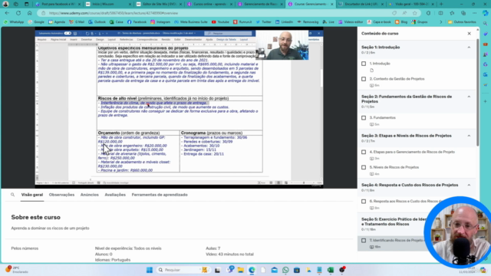Open the Google bookmark
Screen dimensions: 491x276
pyautogui.click(x=36, y=22)
